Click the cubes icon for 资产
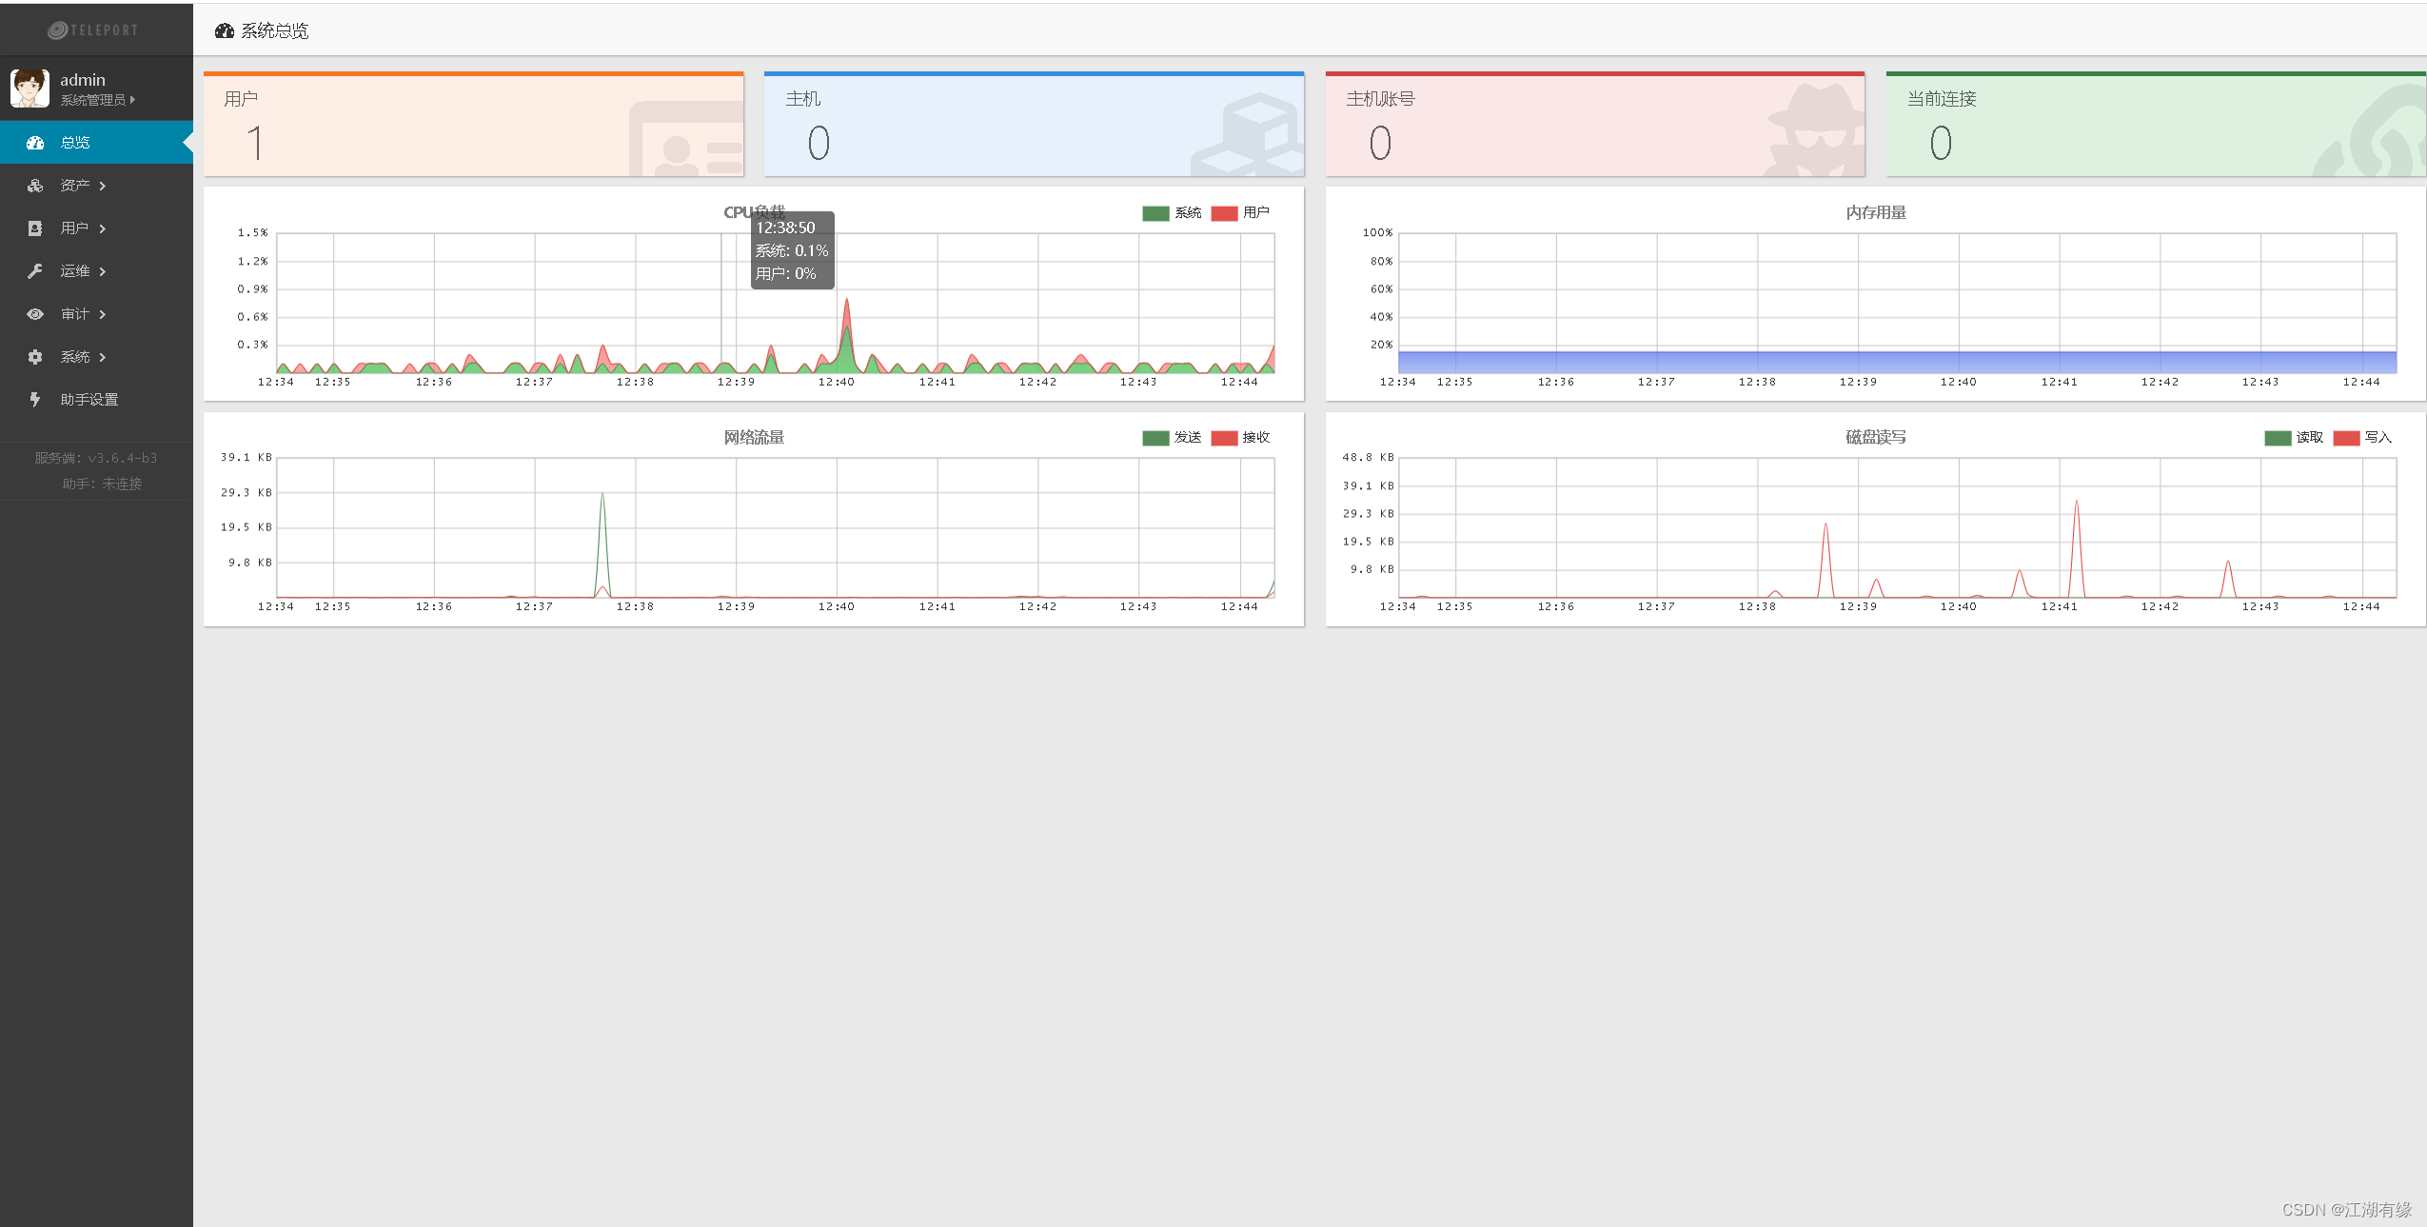The width and height of the screenshot is (2427, 1227). [35, 186]
